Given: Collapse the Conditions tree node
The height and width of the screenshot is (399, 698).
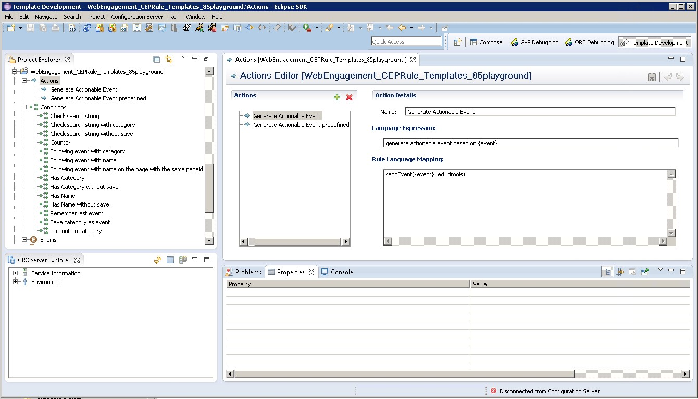Looking at the screenshot, I should (24, 107).
